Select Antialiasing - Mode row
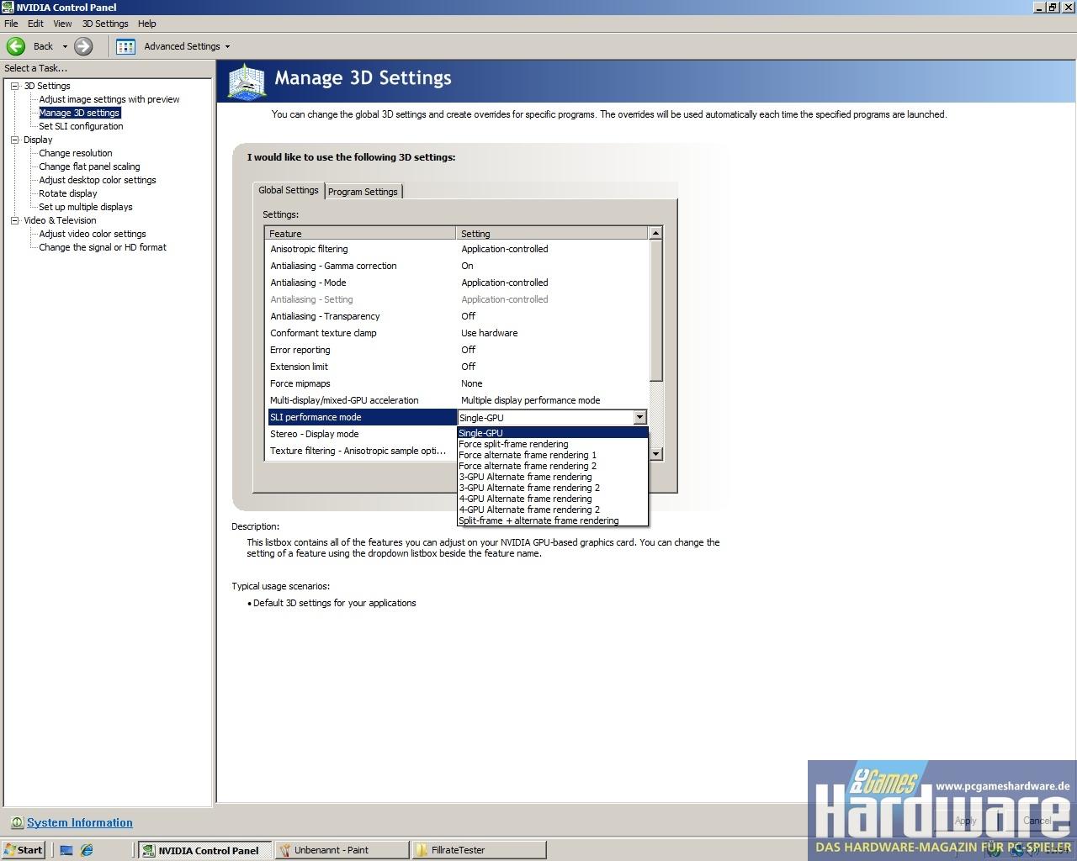 tap(457, 283)
